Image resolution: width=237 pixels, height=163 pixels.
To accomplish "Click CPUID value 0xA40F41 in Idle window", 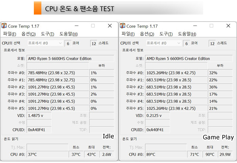I will [39, 130].
